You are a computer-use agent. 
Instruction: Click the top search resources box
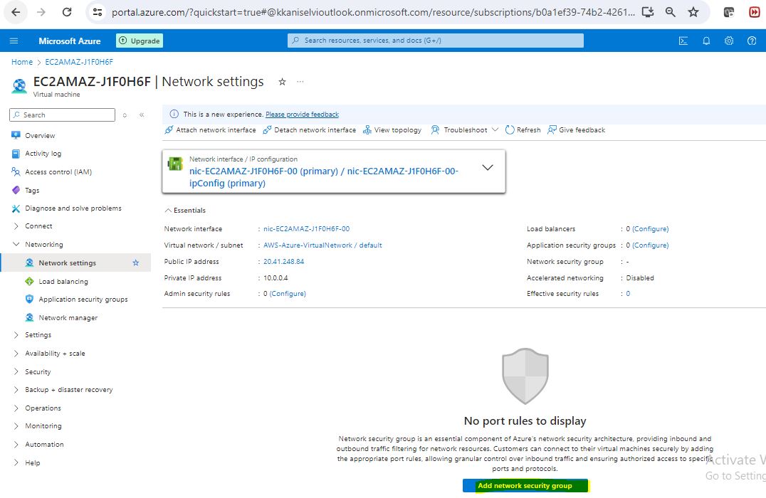[436, 41]
